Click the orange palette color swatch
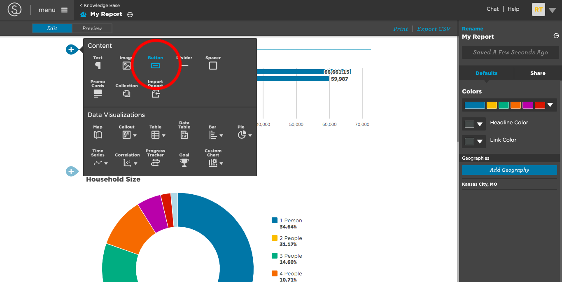 [x=515, y=105]
